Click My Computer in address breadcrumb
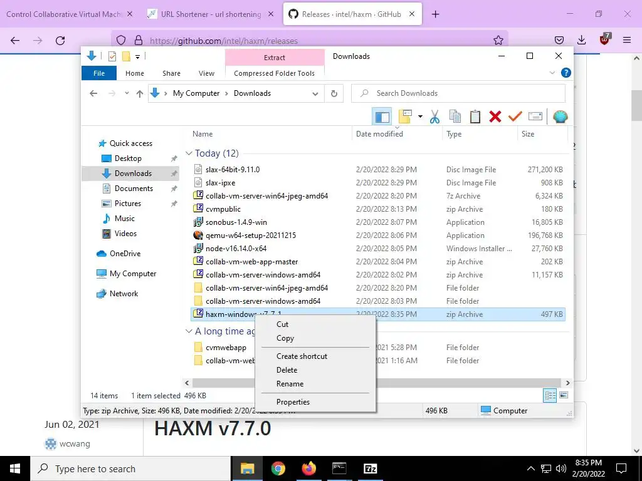This screenshot has width=642, height=481. pyautogui.click(x=196, y=93)
